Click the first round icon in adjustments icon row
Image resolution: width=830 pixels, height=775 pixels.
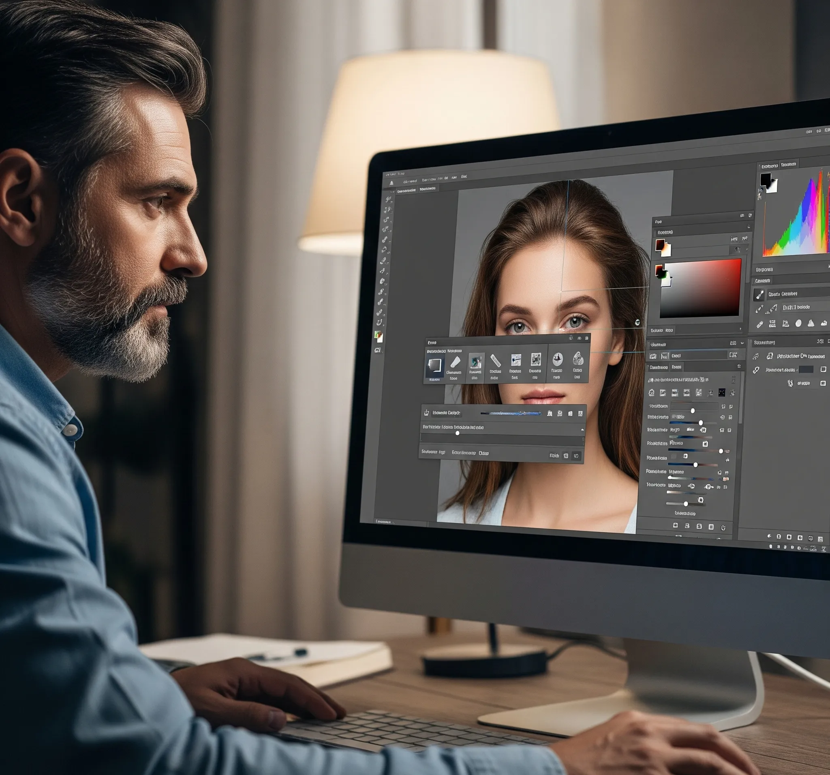click(x=652, y=392)
